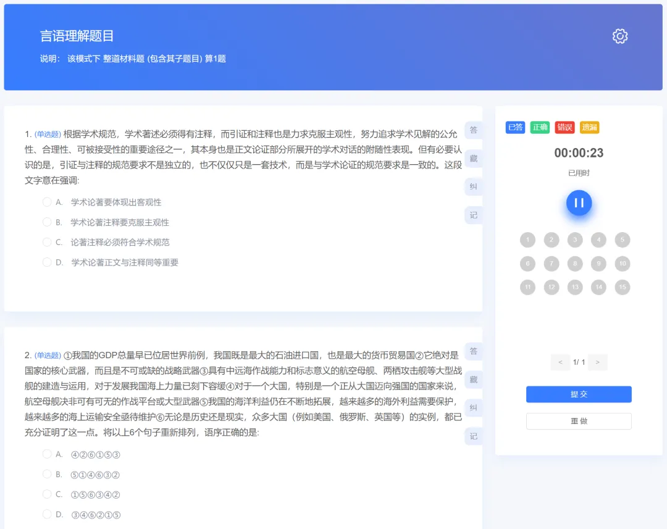Click the 重做 redo button
Image resolution: width=667 pixels, height=529 pixels.
[579, 421]
